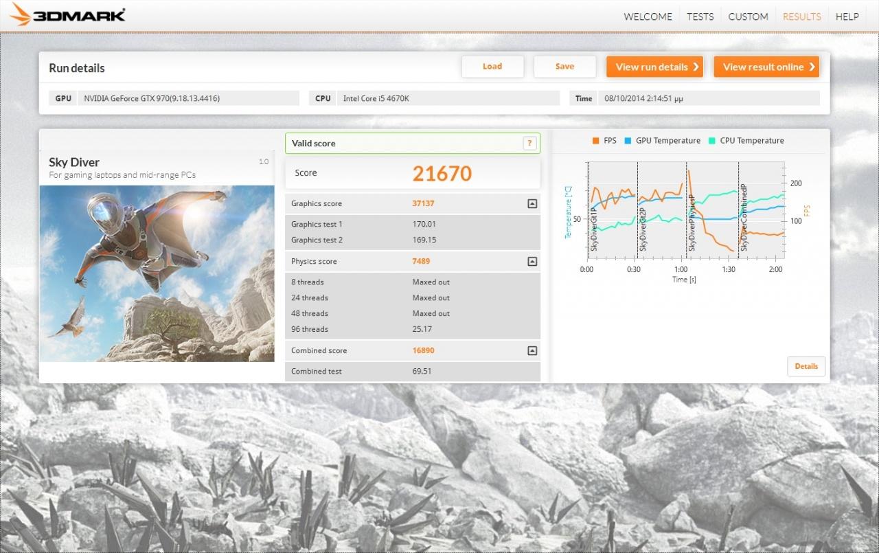The width and height of the screenshot is (879, 553).
Task: Click the Load button
Action: 492,67
